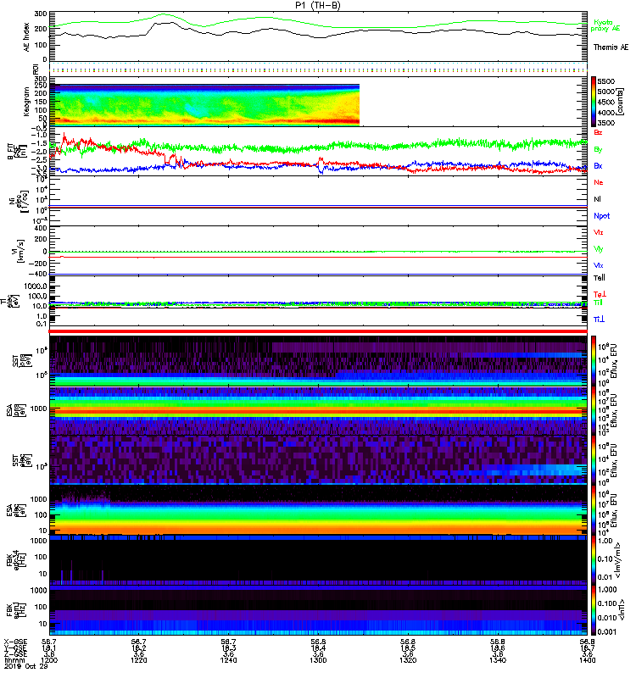
Task: Click the B_FIT magnetic field plot panel
Action: click(319, 152)
